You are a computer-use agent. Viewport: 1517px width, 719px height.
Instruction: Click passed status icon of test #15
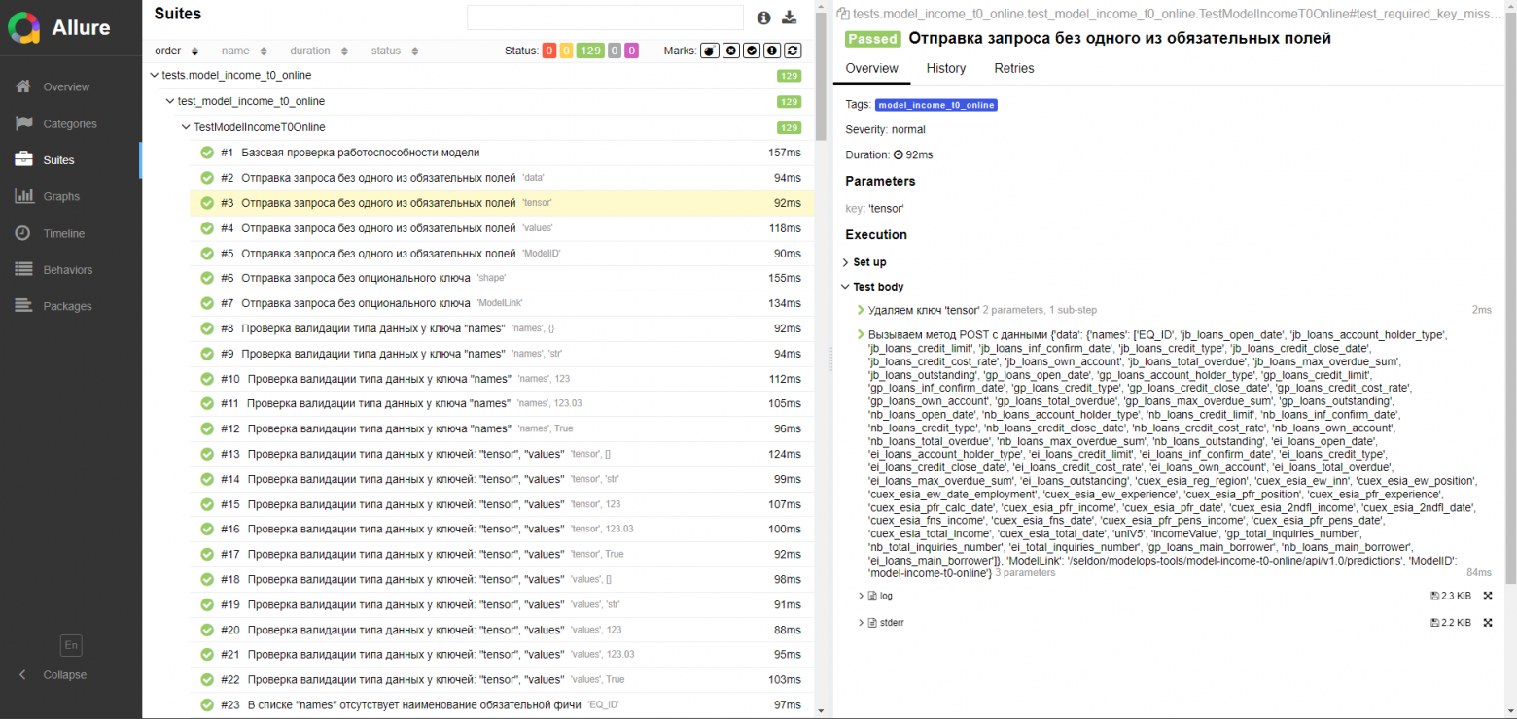click(207, 504)
